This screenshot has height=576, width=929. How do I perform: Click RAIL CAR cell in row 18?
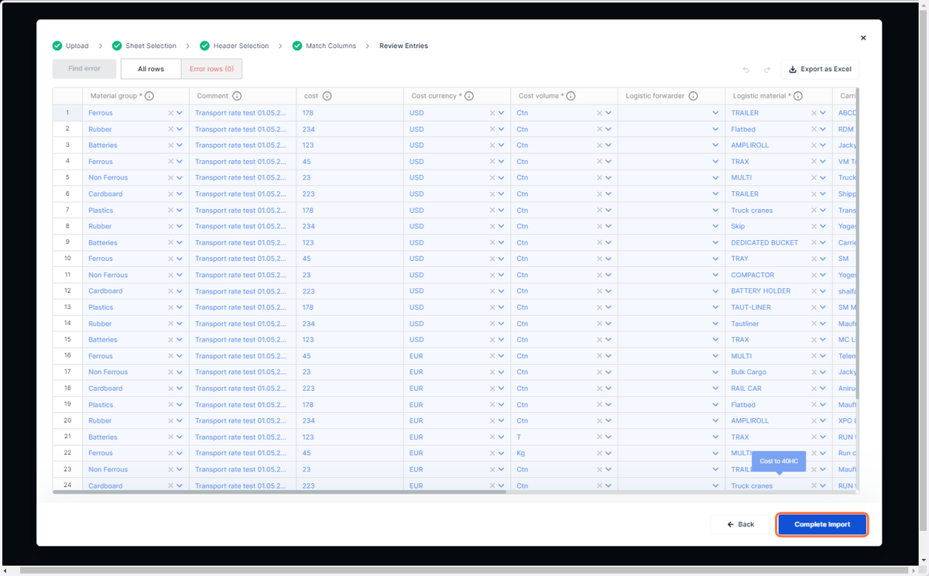pyautogui.click(x=778, y=389)
